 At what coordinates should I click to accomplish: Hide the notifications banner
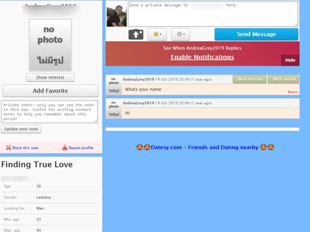(x=290, y=60)
